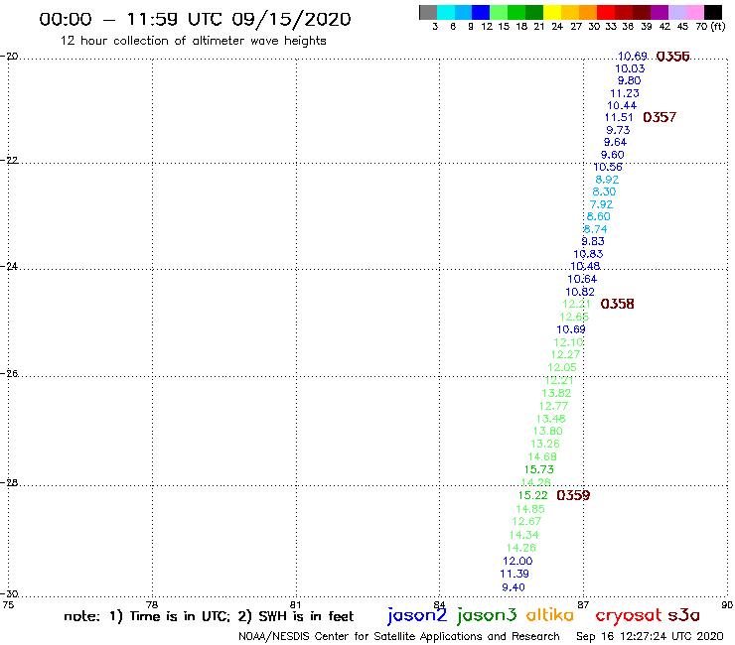The image size is (735, 645).
Task: Click the longitude axis label 78
Action: pos(152,604)
